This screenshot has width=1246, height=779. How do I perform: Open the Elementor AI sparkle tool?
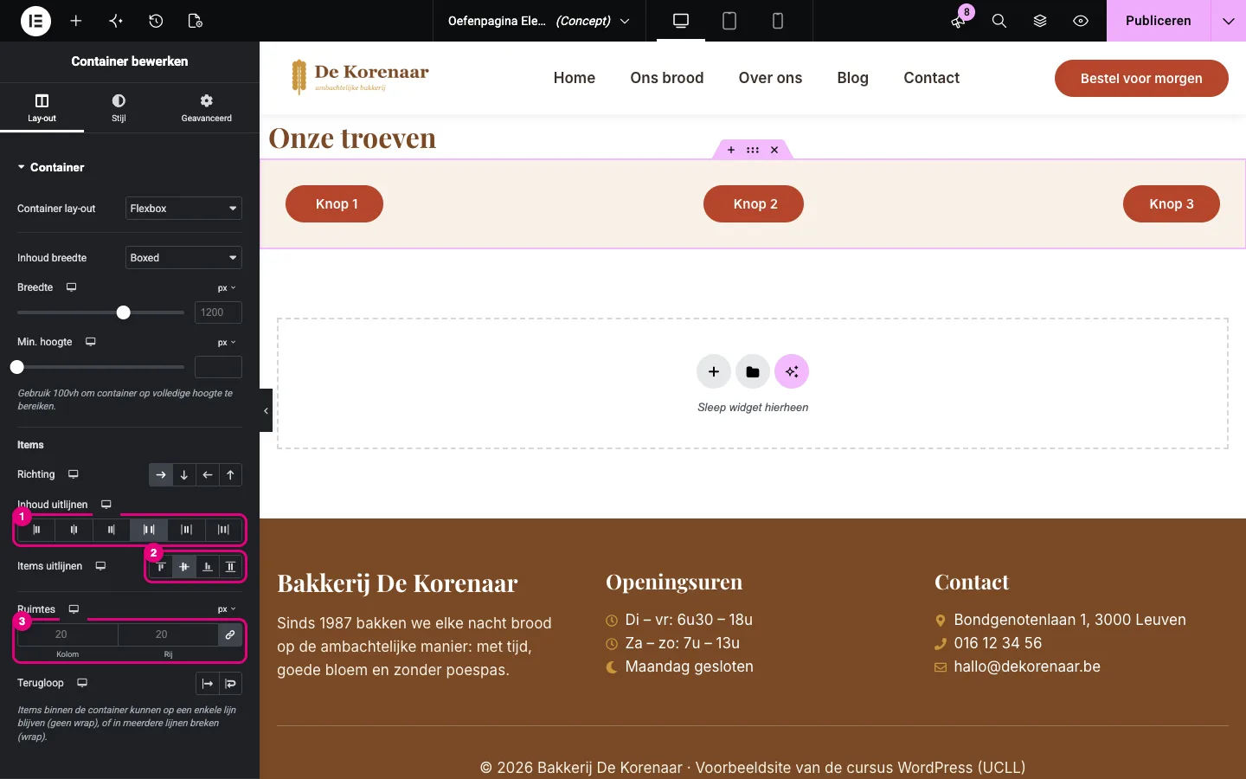pyautogui.click(x=116, y=21)
